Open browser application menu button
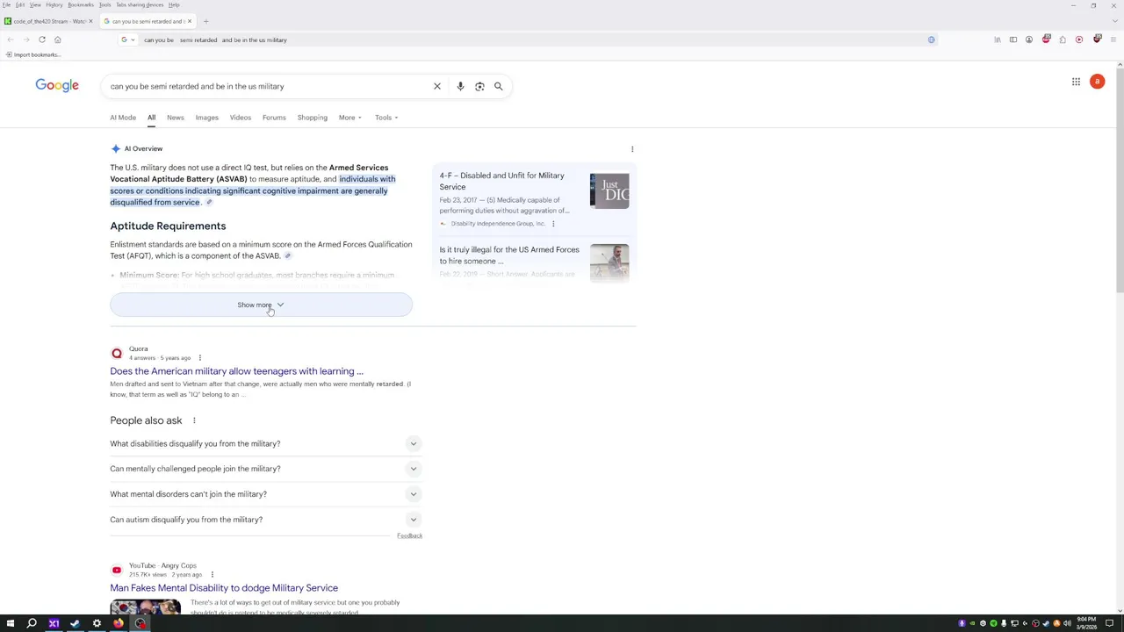 point(1113,39)
